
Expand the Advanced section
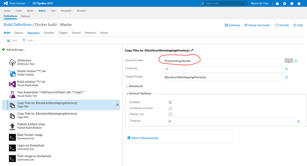136,86
